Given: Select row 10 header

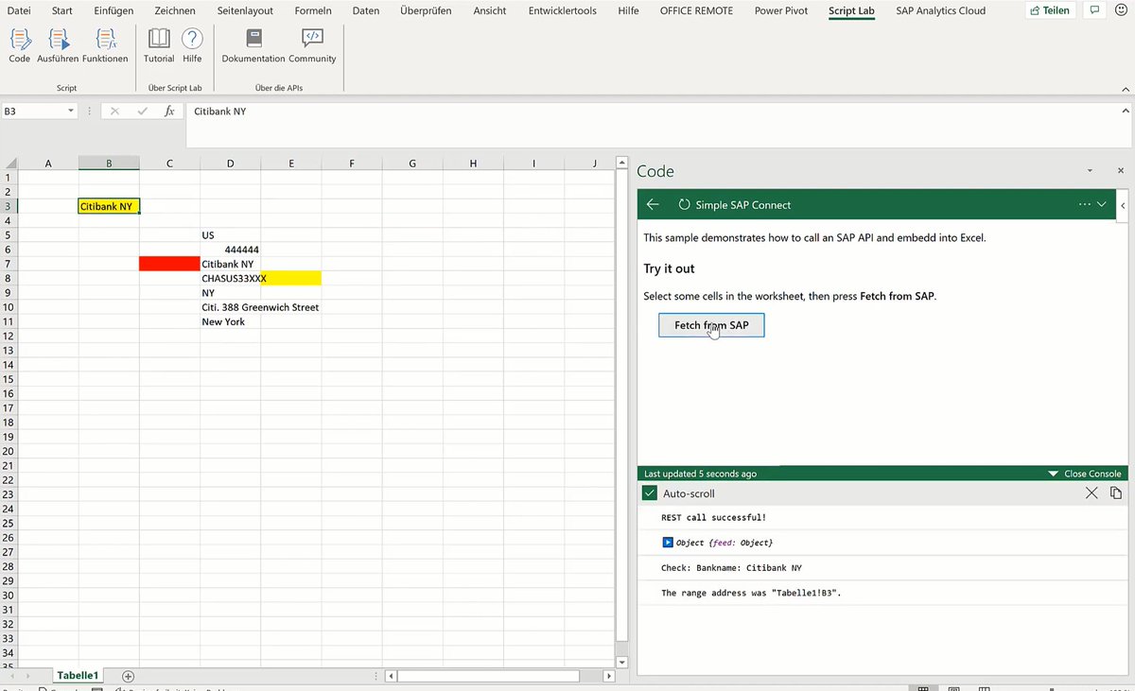Looking at the screenshot, I should click(9, 307).
